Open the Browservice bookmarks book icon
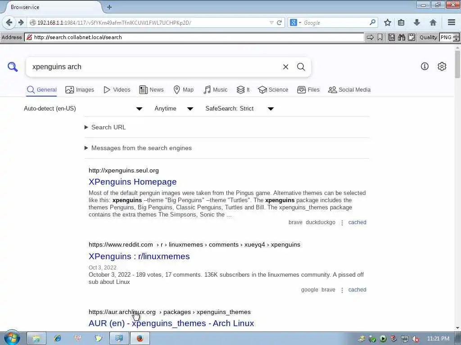Viewport: 461px width, 345px height. [x=392, y=37]
